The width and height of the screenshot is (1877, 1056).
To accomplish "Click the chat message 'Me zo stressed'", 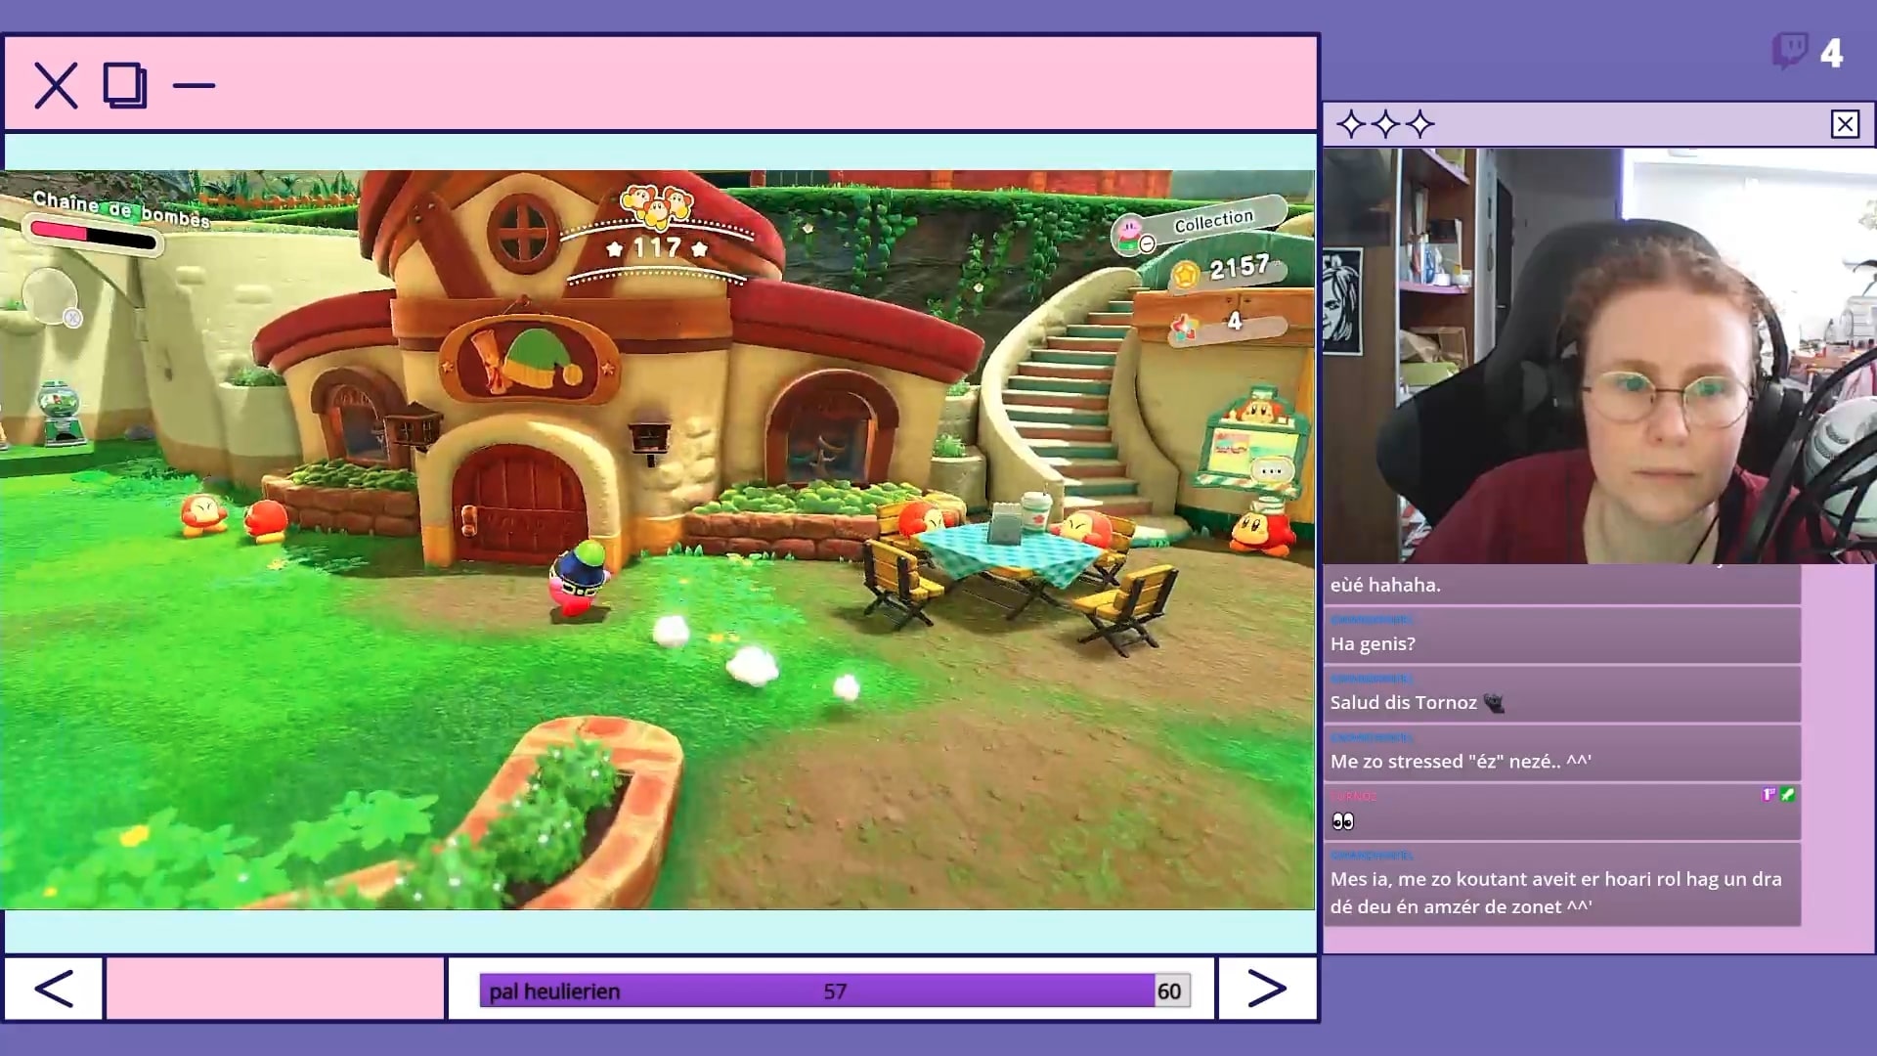I will point(1562,753).
